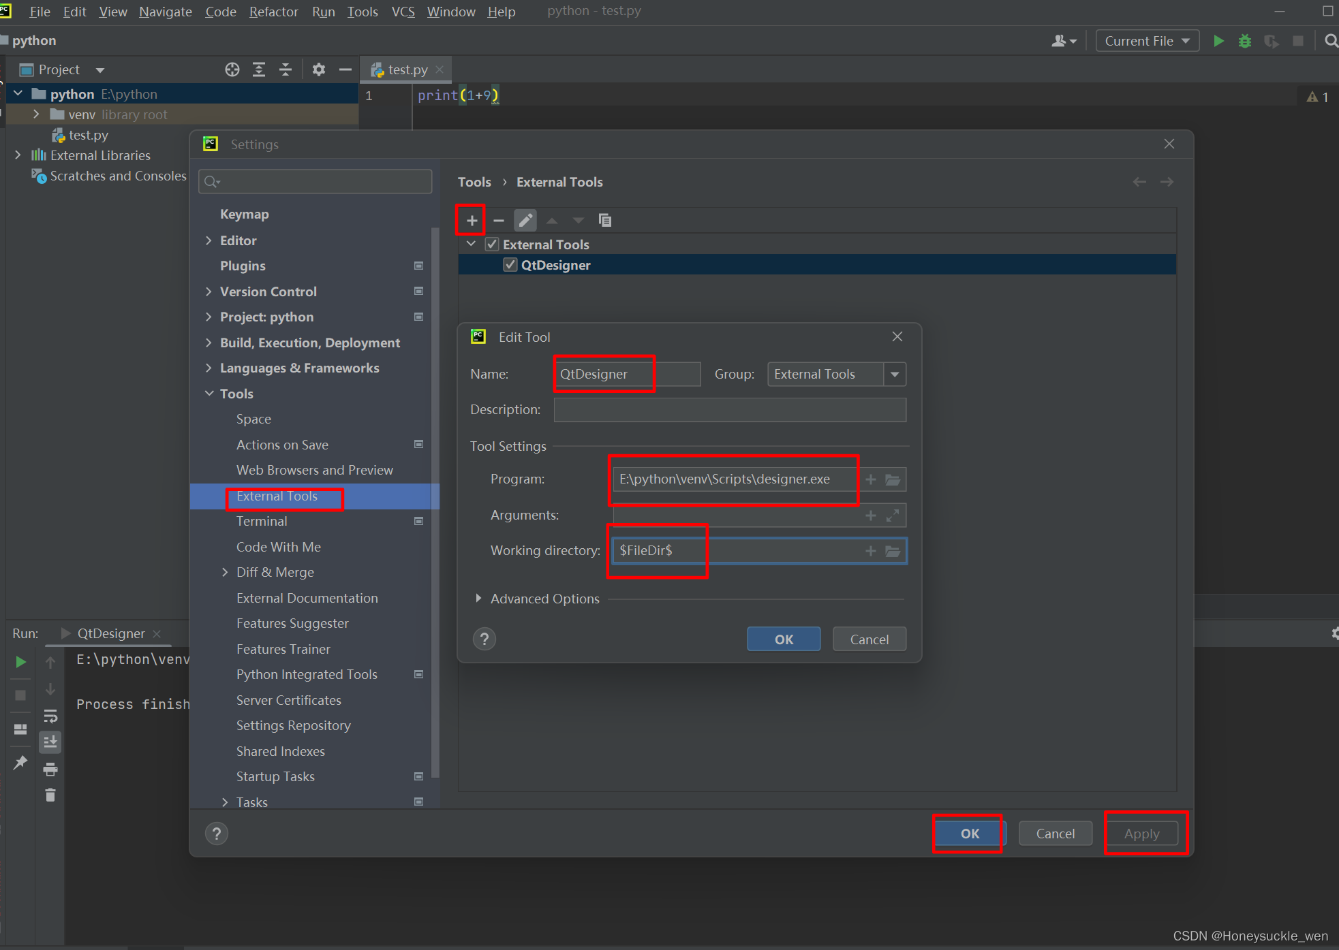Click Cancel in Edit Tool dialog
1339x950 pixels.
coord(869,639)
